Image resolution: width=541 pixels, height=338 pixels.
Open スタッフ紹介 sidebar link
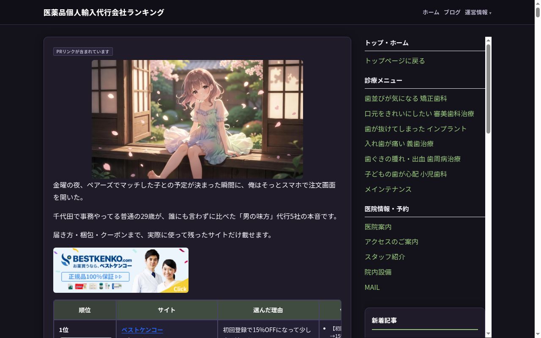(x=385, y=257)
